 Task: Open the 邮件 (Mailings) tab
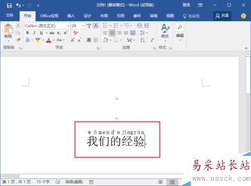(137, 16)
